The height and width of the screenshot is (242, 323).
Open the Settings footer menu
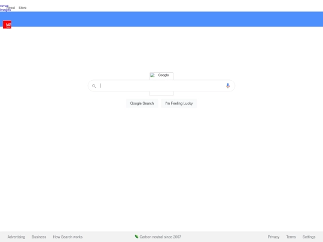pyautogui.click(x=309, y=237)
